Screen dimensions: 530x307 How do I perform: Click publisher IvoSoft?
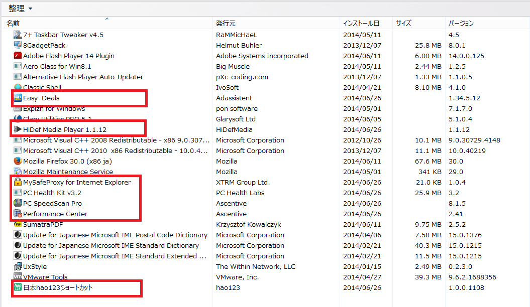[x=228, y=87]
